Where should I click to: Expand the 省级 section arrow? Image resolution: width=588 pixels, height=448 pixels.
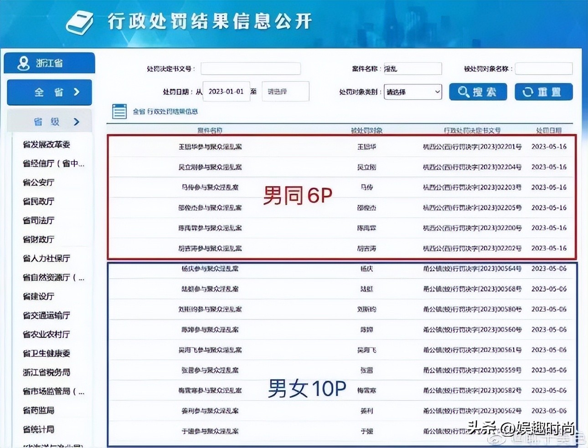(x=76, y=122)
